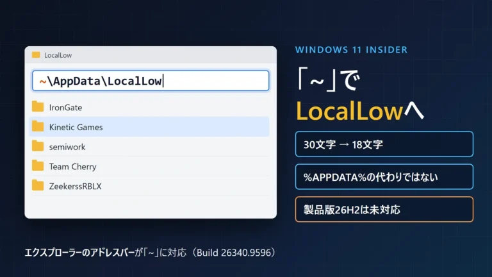This screenshot has height=277, width=492.
Task: Click the ~\AppData\LocalLow address bar field
Action: pos(151,81)
